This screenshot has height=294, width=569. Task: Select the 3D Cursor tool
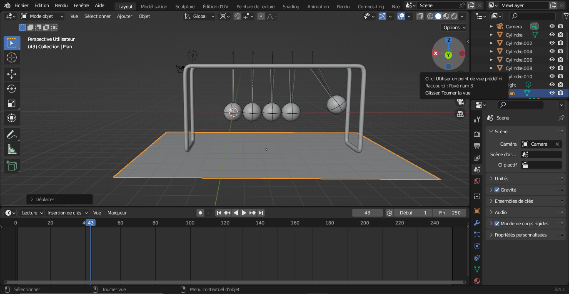[12, 57]
